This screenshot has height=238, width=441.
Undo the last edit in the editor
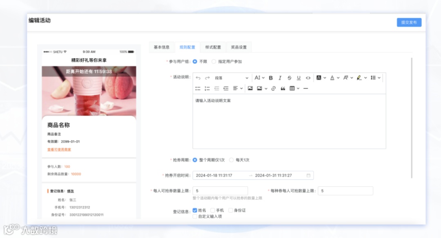tap(198, 78)
